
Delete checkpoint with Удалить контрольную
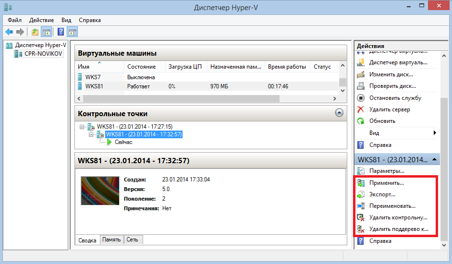point(398,217)
